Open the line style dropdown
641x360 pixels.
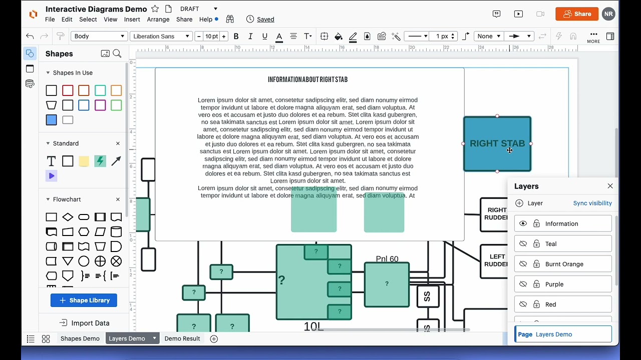click(x=418, y=36)
